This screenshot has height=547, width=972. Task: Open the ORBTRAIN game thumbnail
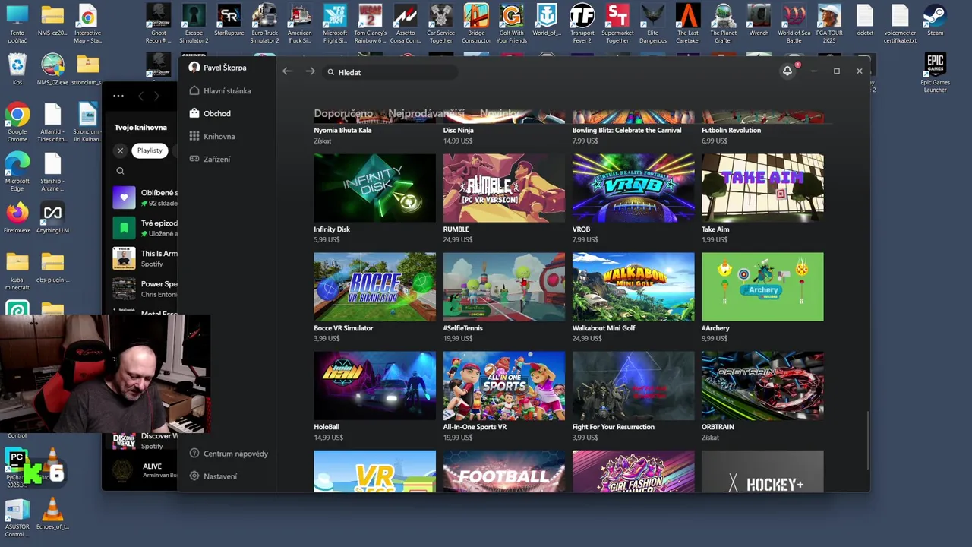point(762,385)
